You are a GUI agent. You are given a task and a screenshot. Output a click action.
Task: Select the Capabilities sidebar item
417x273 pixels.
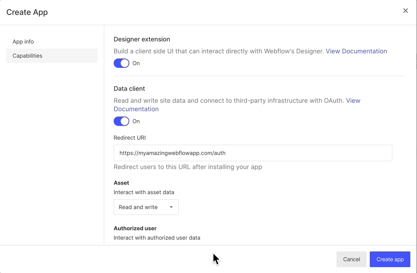(x=27, y=55)
